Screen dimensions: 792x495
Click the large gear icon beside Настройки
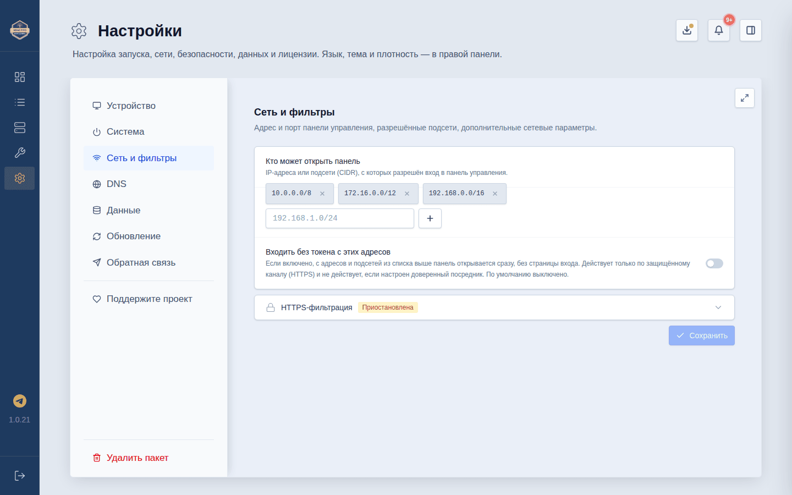click(79, 31)
